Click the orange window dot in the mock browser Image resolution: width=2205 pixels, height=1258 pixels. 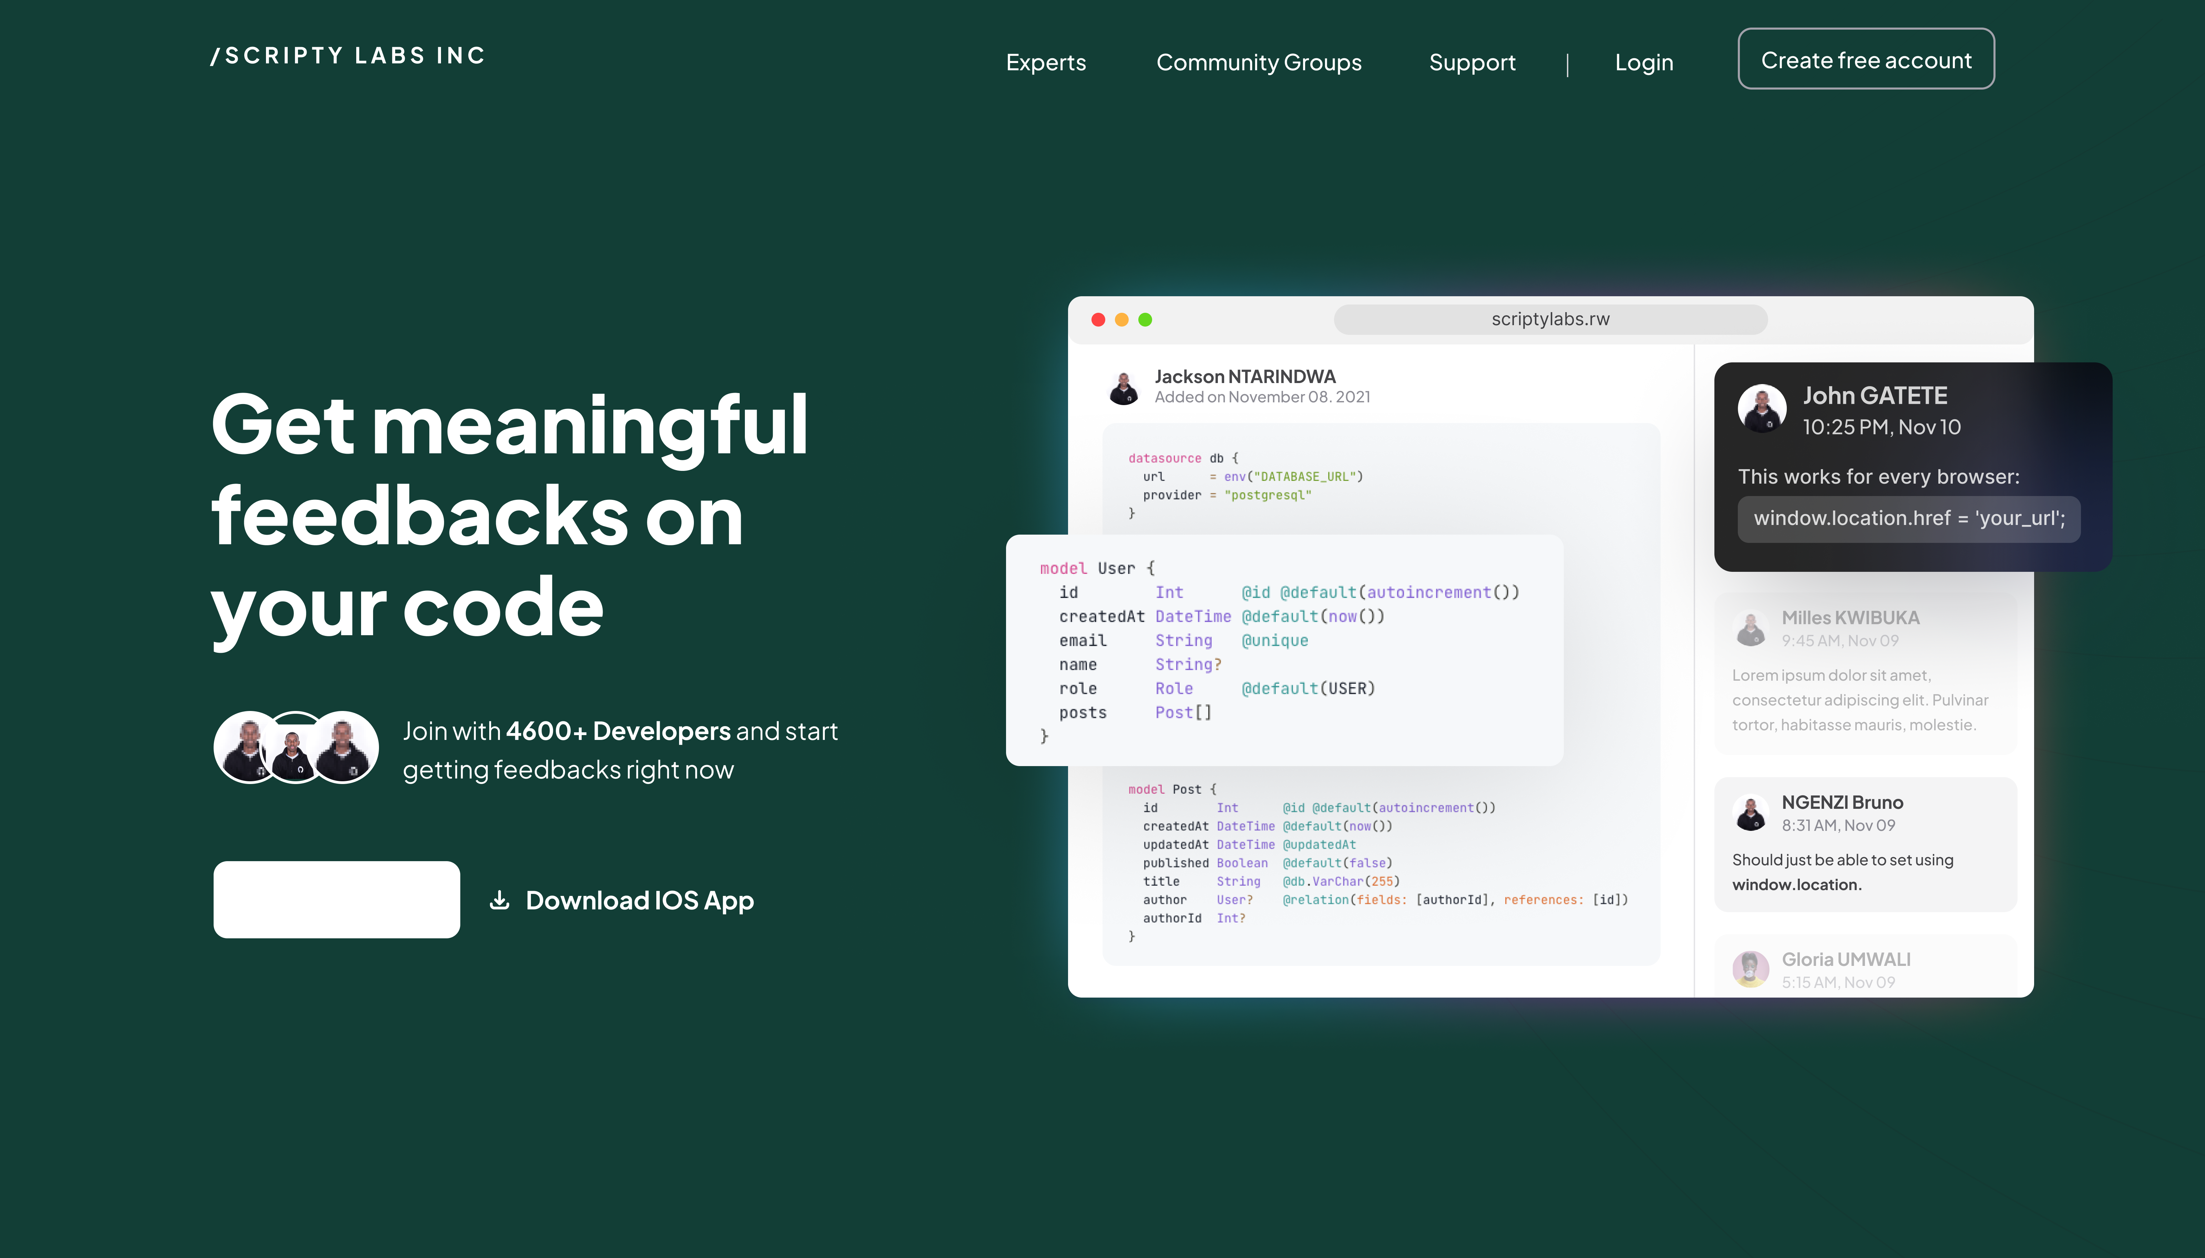(1121, 320)
